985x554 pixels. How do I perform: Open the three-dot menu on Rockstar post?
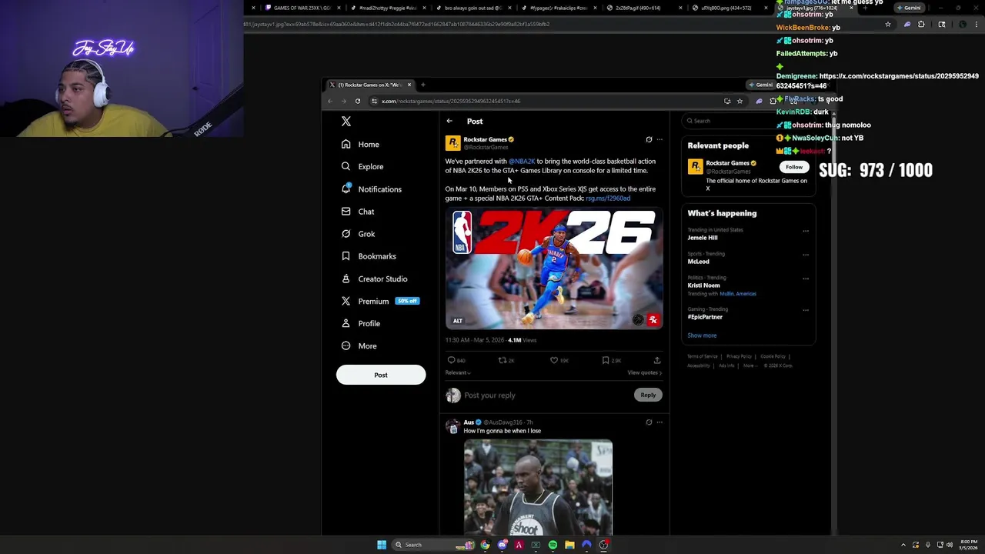click(659, 139)
